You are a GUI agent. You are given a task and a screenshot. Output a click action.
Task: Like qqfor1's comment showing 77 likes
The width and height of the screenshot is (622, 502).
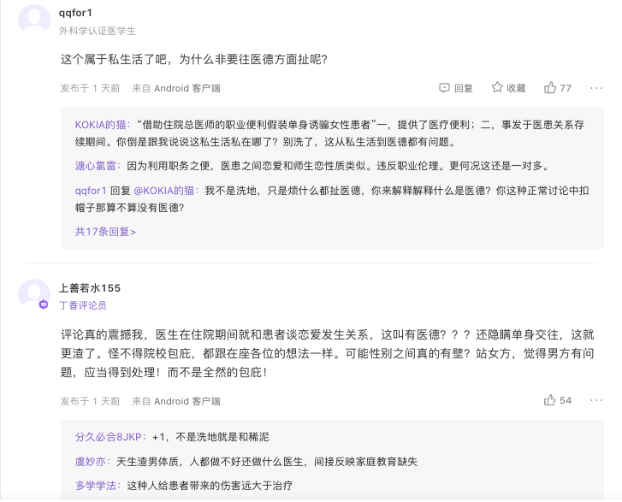click(x=557, y=87)
